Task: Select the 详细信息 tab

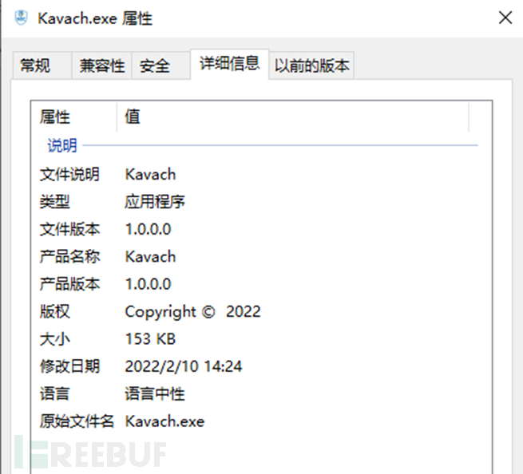Action: [229, 64]
